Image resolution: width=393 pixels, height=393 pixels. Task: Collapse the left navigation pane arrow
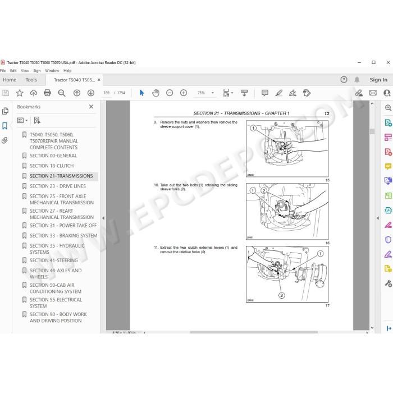103,218
